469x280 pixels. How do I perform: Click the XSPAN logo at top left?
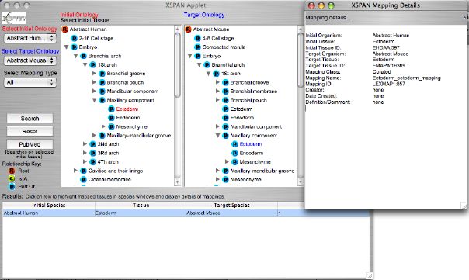click(x=14, y=19)
